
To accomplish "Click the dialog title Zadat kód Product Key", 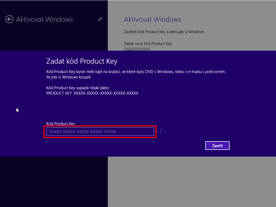I will pos(82,61).
